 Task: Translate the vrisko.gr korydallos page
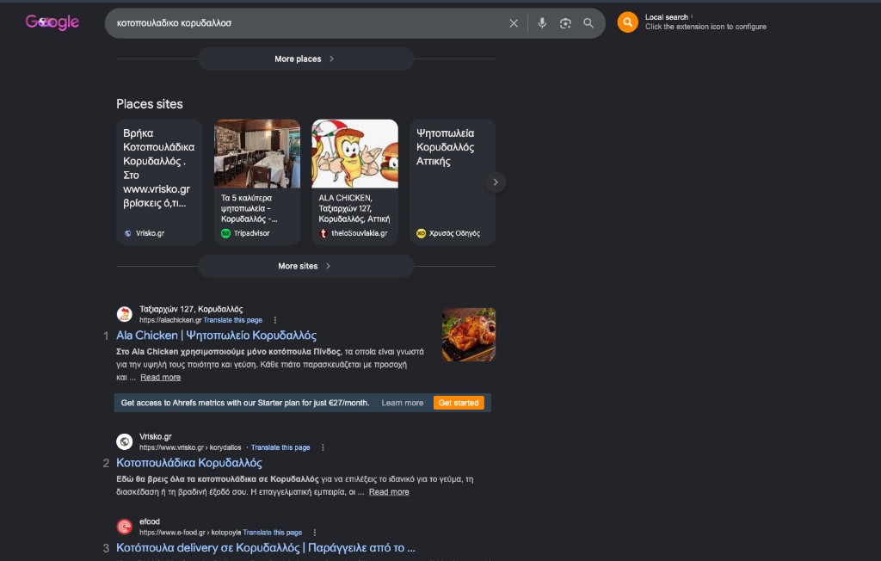click(280, 448)
